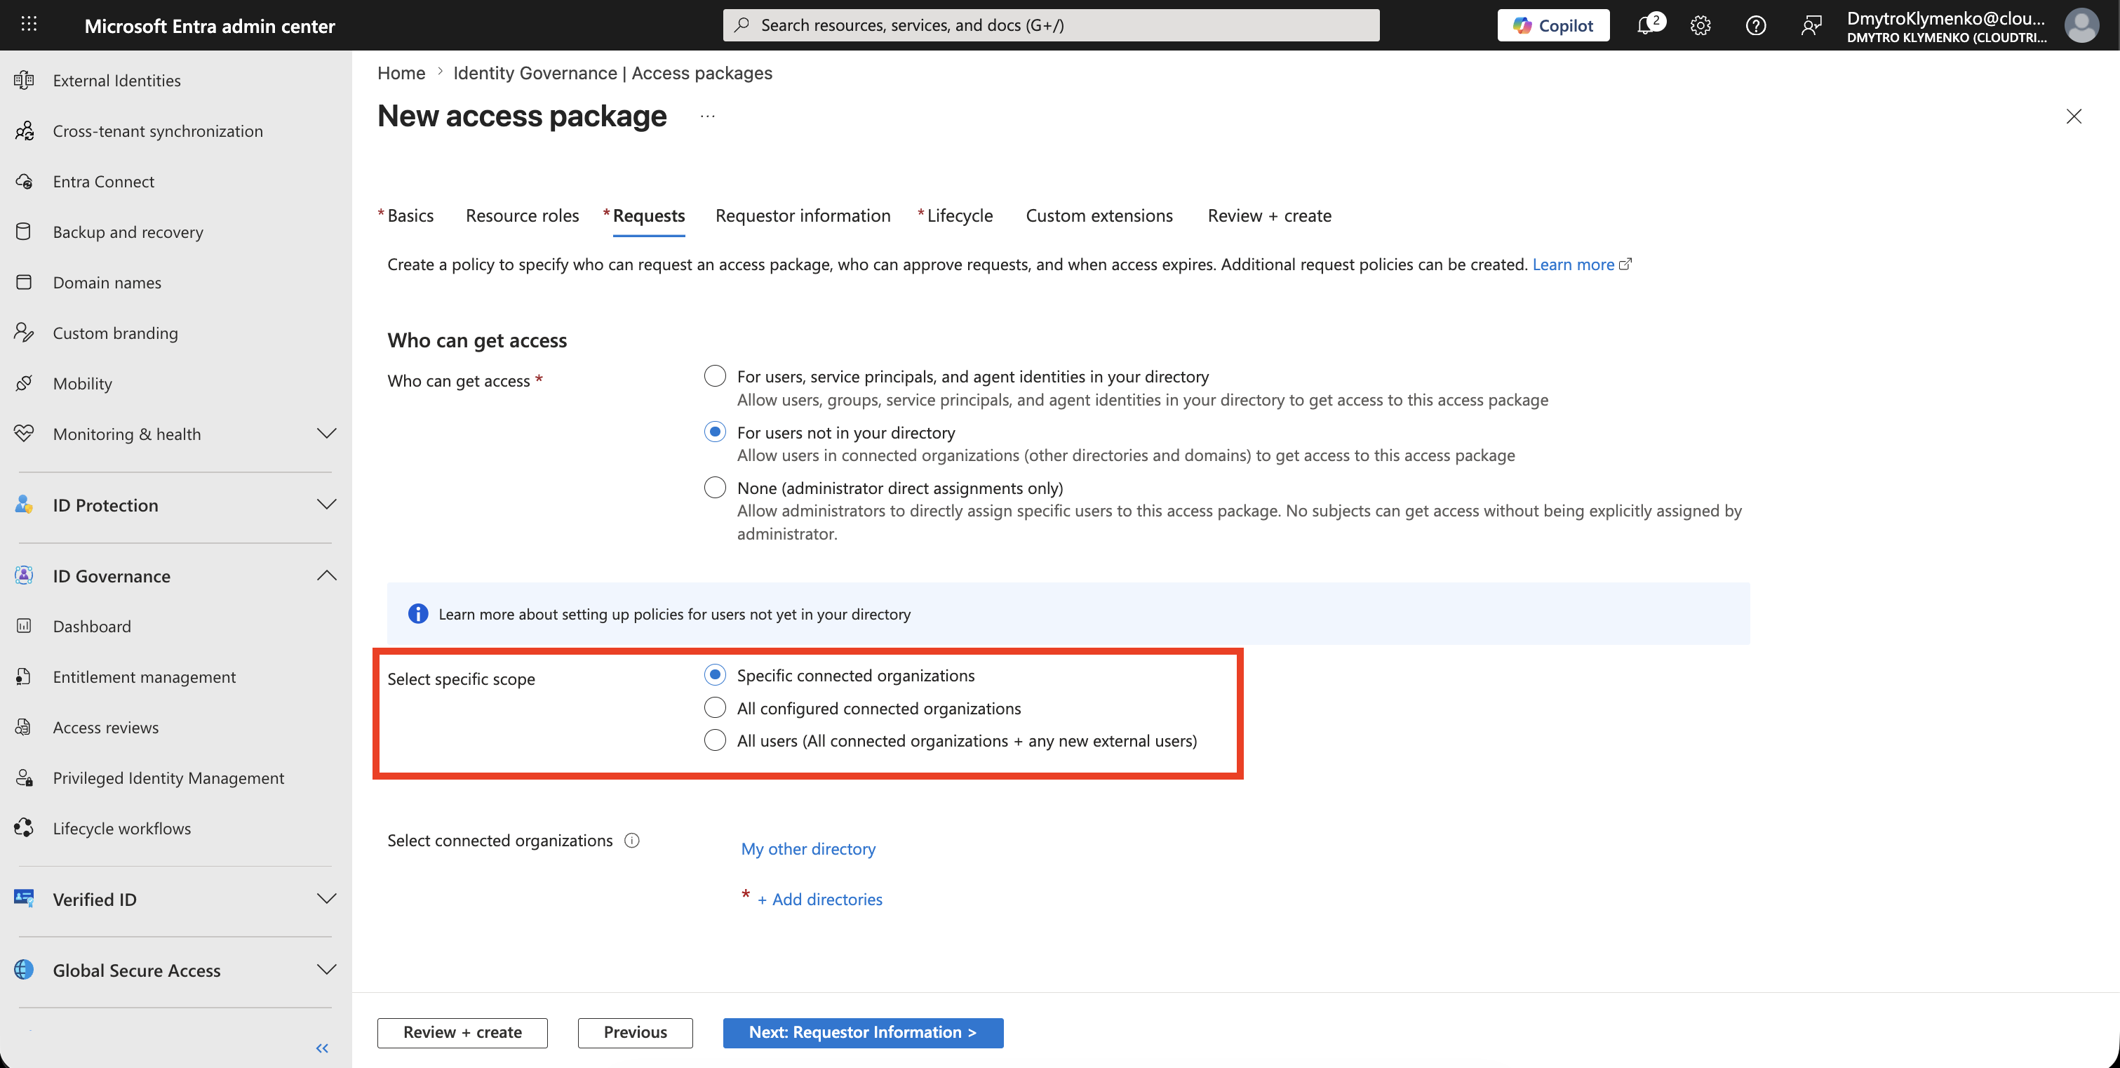Collapse ID Governance section chevron
Image resolution: width=2120 pixels, height=1068 pixels.
(327, 575)
